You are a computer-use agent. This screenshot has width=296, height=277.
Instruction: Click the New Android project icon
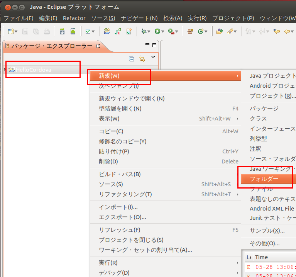tap(107, 31)
